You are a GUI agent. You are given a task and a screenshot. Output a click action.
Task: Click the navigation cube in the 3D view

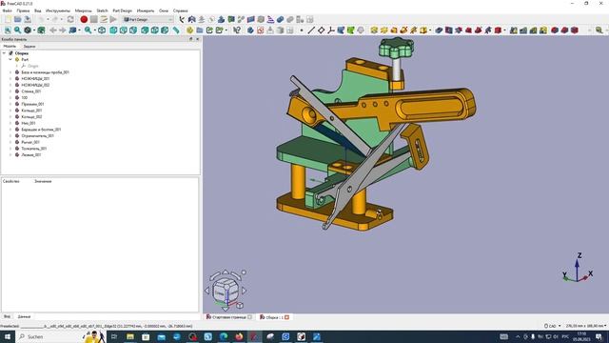pyautogui.click(x=226, y=290)
